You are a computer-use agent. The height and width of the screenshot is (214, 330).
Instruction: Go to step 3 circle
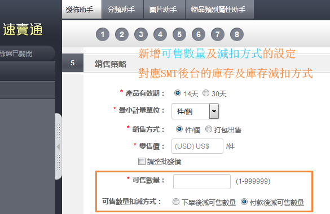tap(141, 34)
